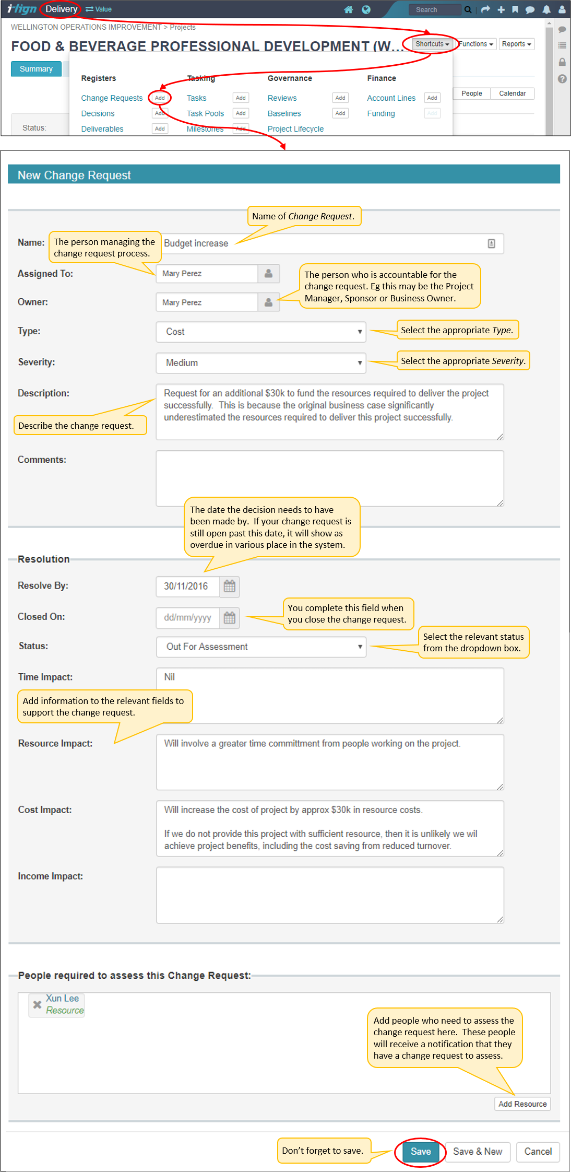Open the user profile icon in header
This screenshot has height=1172, width=571.
click(x=562, y=9)
